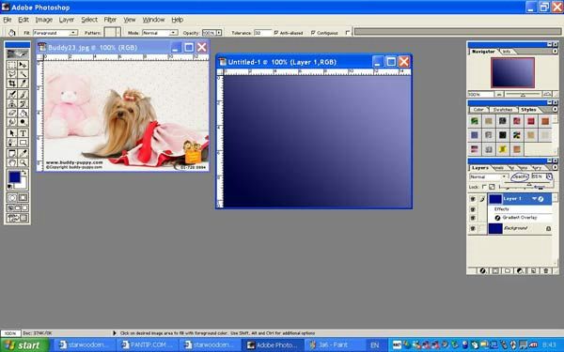The image size is (564, 352).
Task: Collapse Layer 1 effects arrow
Action: (534, 199)
